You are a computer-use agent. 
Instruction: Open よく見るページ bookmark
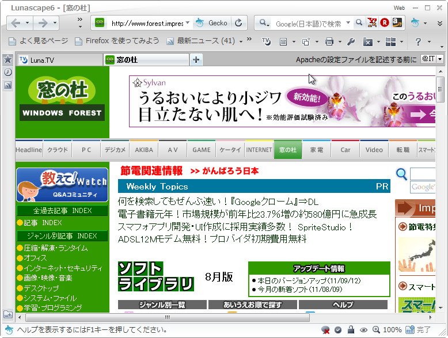coord(39,41)
